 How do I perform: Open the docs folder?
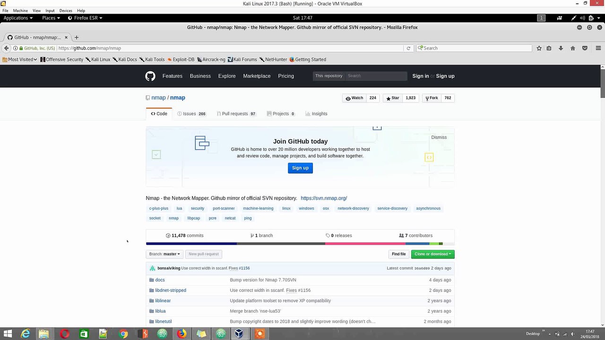point(160,280)
